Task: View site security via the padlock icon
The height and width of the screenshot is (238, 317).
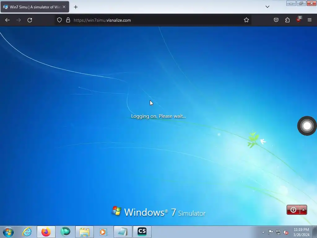Action: [68, 20]
